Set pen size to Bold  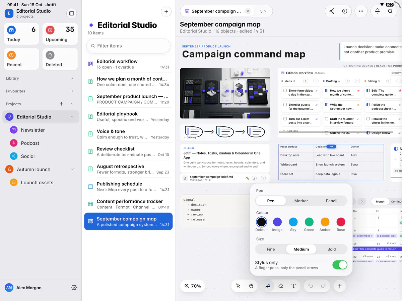pyautogui.click(x=332, y=249)
